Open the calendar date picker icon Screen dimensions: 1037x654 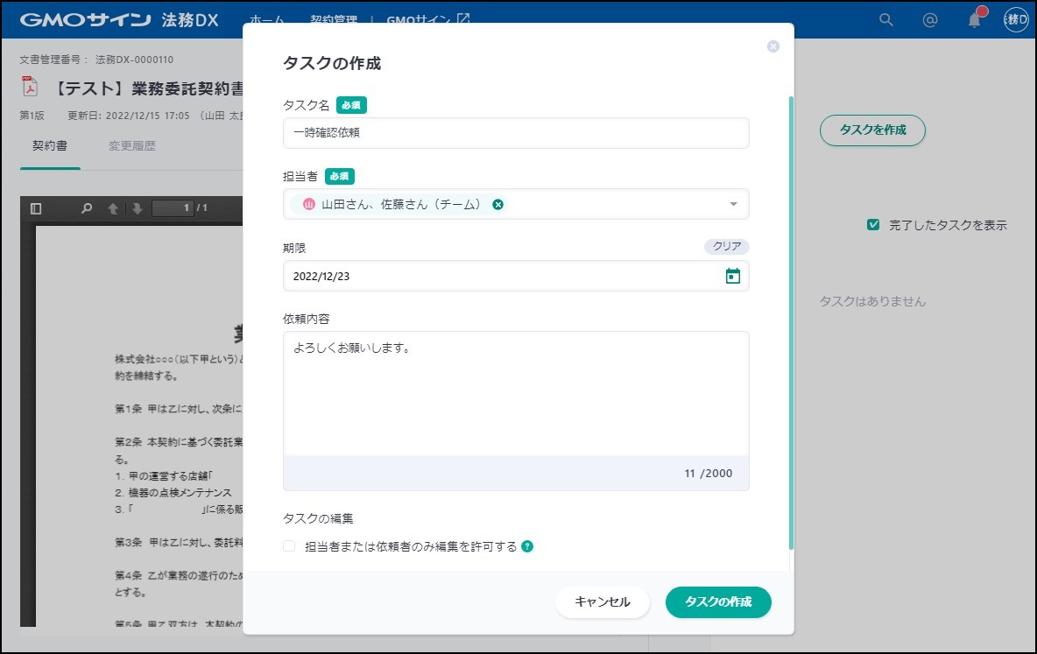coord(732,276)
